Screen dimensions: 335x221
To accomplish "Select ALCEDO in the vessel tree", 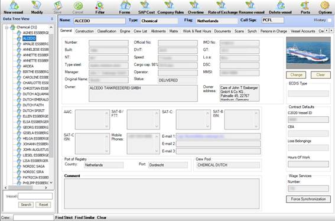I will (30, 38).
